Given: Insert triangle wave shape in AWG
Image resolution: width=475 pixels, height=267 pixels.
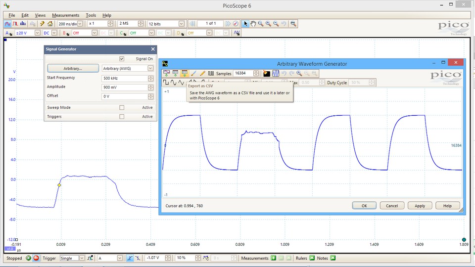Looking at the screenshot, I should point(181,83).
